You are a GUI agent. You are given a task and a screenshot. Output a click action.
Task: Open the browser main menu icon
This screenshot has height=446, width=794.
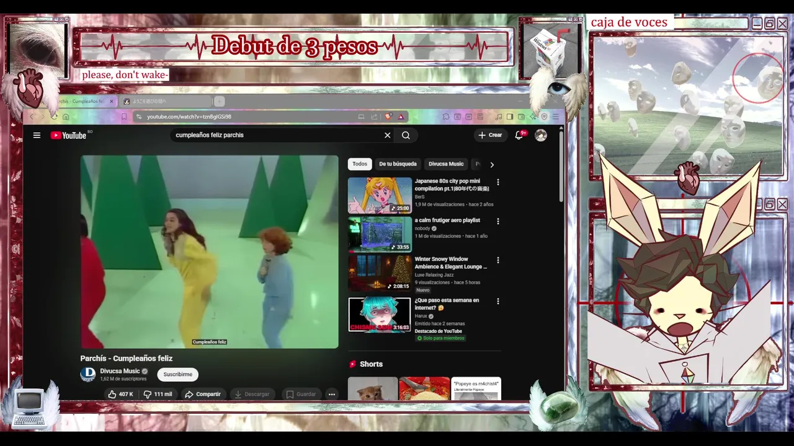556,116
